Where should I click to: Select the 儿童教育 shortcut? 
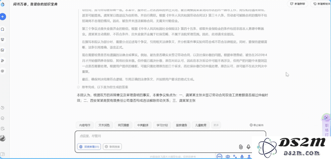click(201, 125)
